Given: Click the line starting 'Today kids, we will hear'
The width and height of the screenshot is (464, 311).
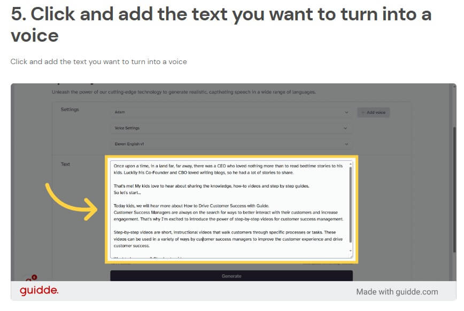Looking at the screenshot, I should click(x=191, y=206).
